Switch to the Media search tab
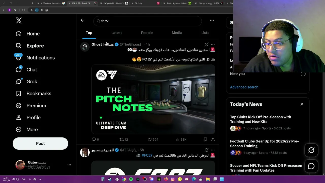325x183 pixels. (177, 33)
